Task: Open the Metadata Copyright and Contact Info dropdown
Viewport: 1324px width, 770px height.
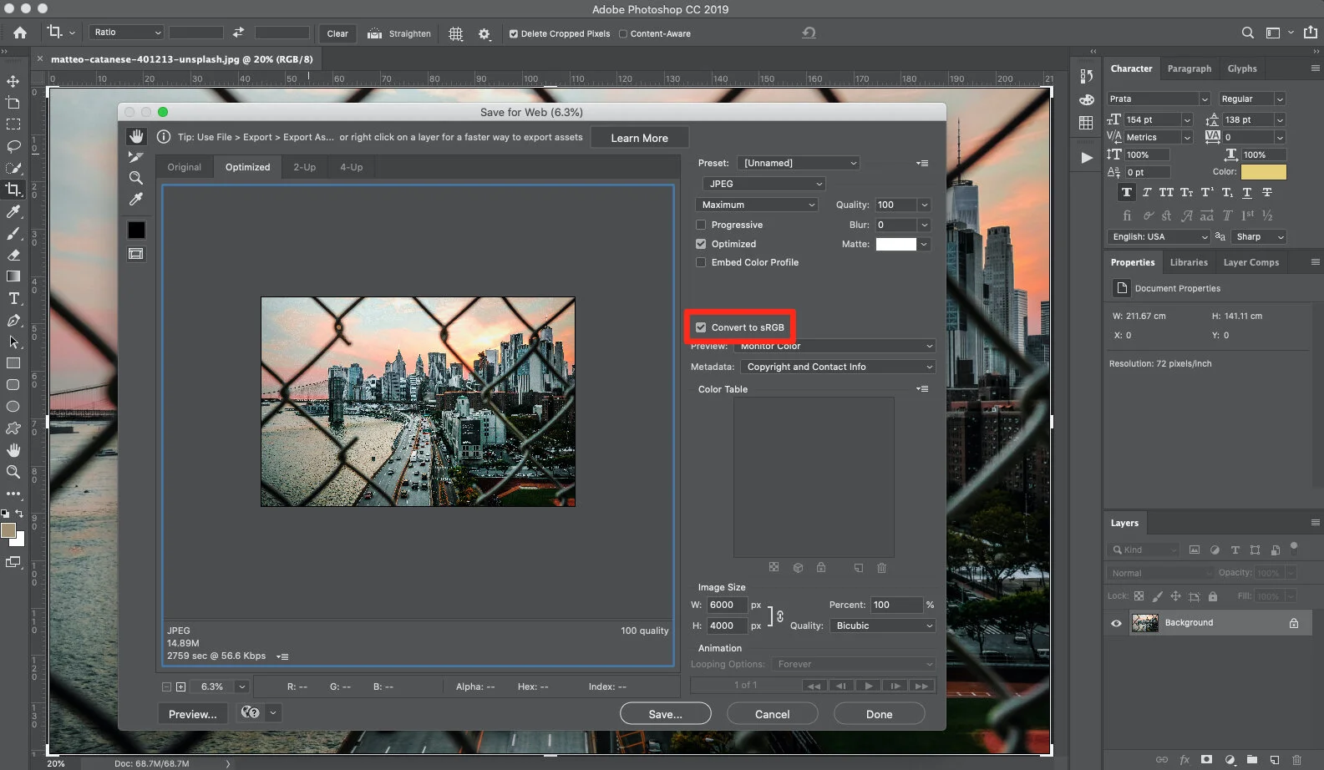Action: [838, 367]
